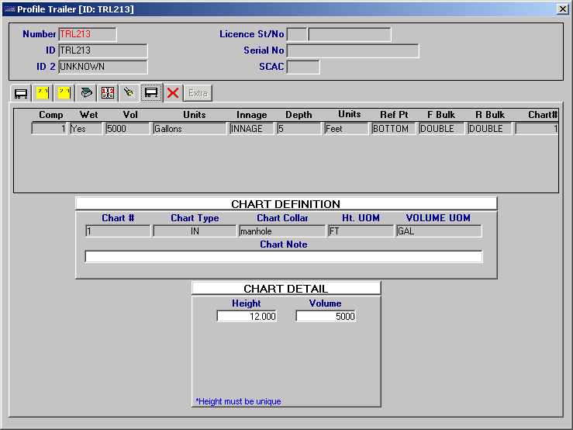
Task: Click the SCAC field
Action: pyautogui.click(x=303, y=68)
